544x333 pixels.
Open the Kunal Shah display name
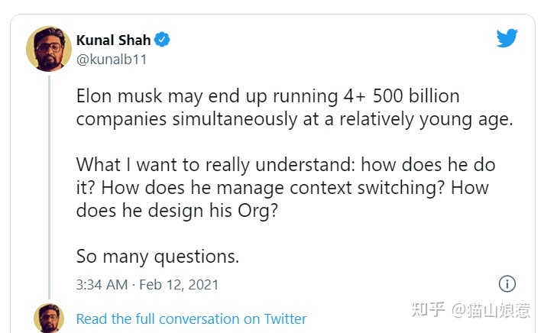113,40
